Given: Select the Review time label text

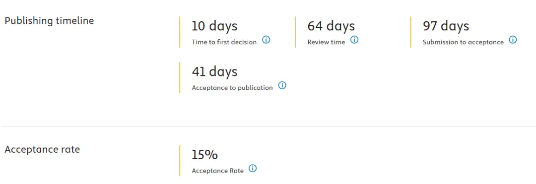Looking at the screenshot, I should 326,42.
